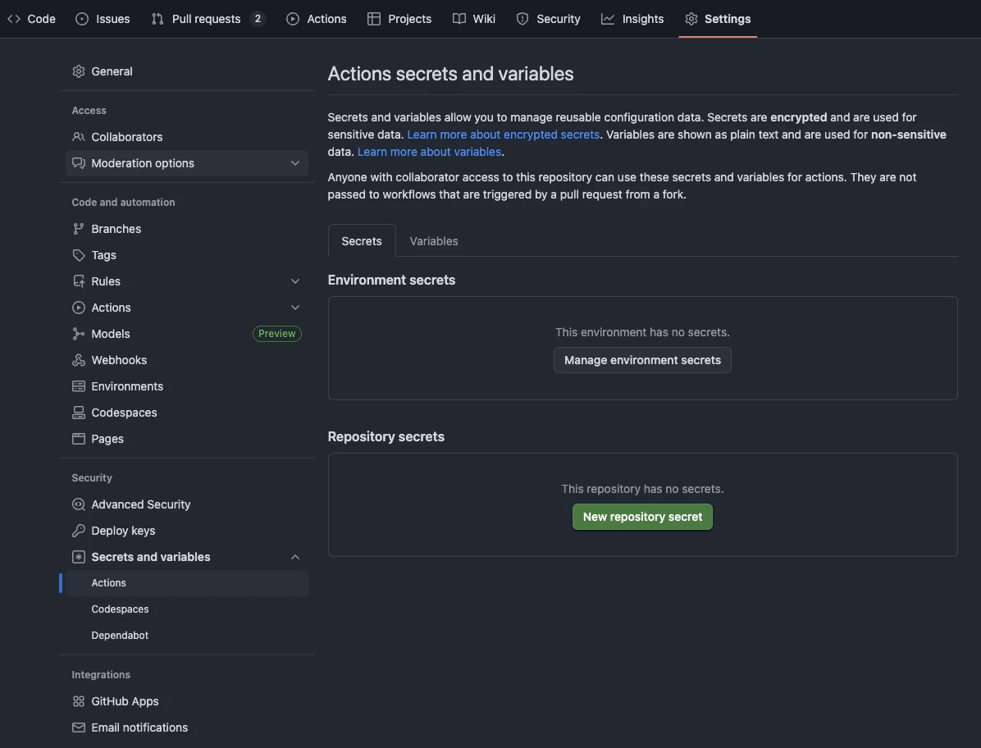Click Manage environment secrets button

coord(642,360)
